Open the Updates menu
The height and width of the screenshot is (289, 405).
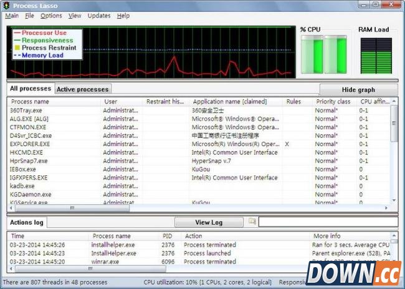[x=99, y=16]
